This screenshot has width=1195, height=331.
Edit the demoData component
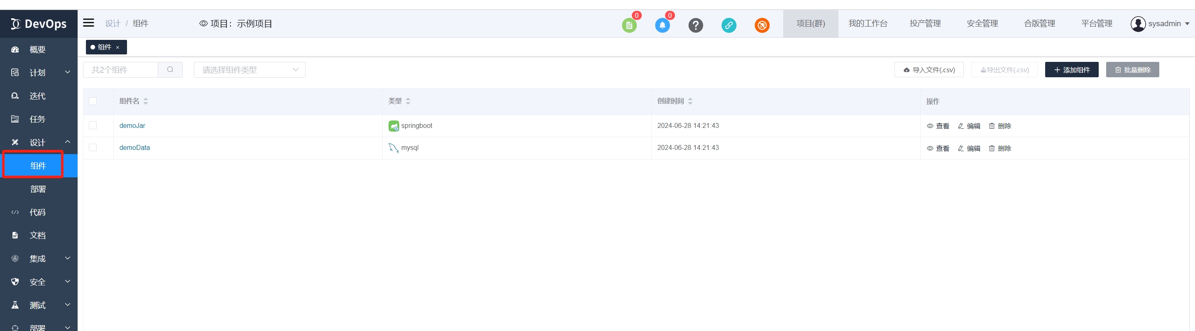(969, 148)
